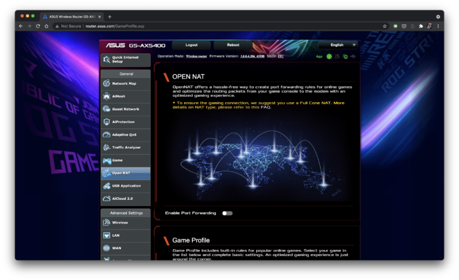The width and height of the screenshot is (459, 280).
Task: Click the General section header
Action: 126,74
